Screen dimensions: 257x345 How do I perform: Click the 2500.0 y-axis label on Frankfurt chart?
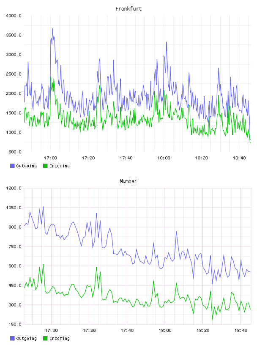[x=14, y=74]
